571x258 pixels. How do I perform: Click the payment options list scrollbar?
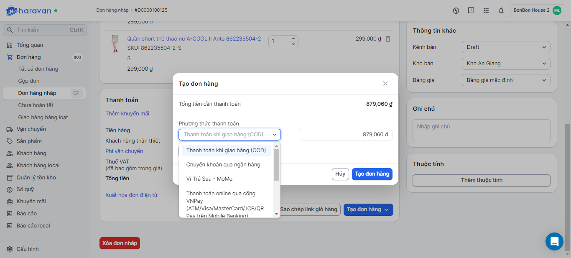click(276, 165)
